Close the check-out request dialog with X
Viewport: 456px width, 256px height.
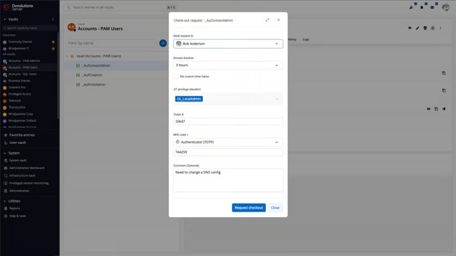point(279,20)
